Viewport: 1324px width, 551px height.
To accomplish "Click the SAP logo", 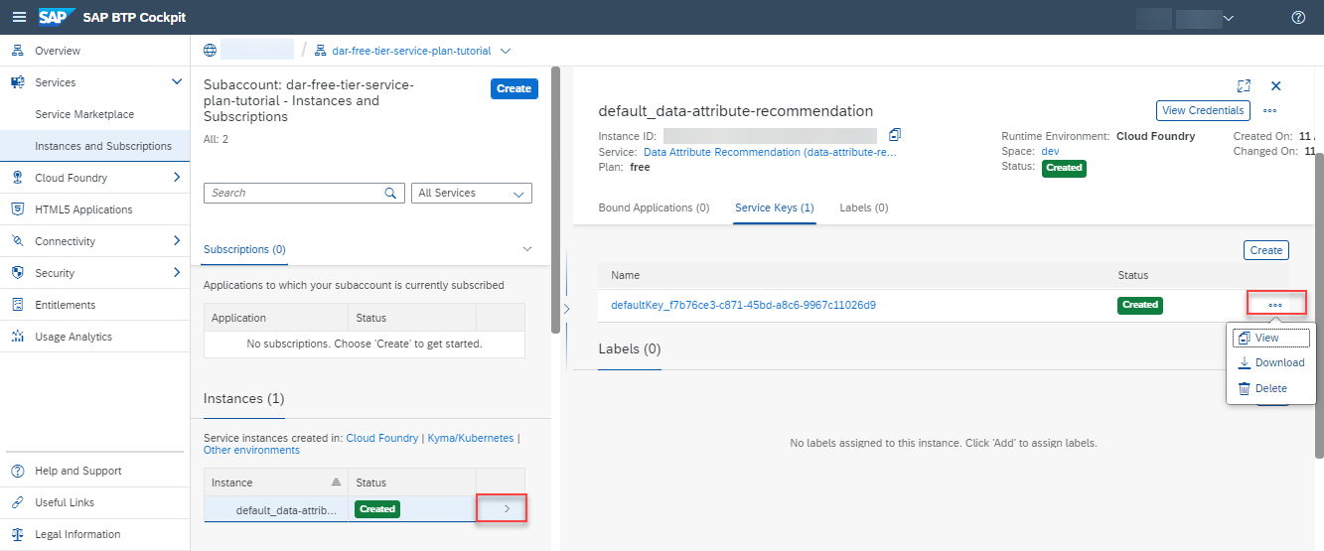I will tap(57, 17).
